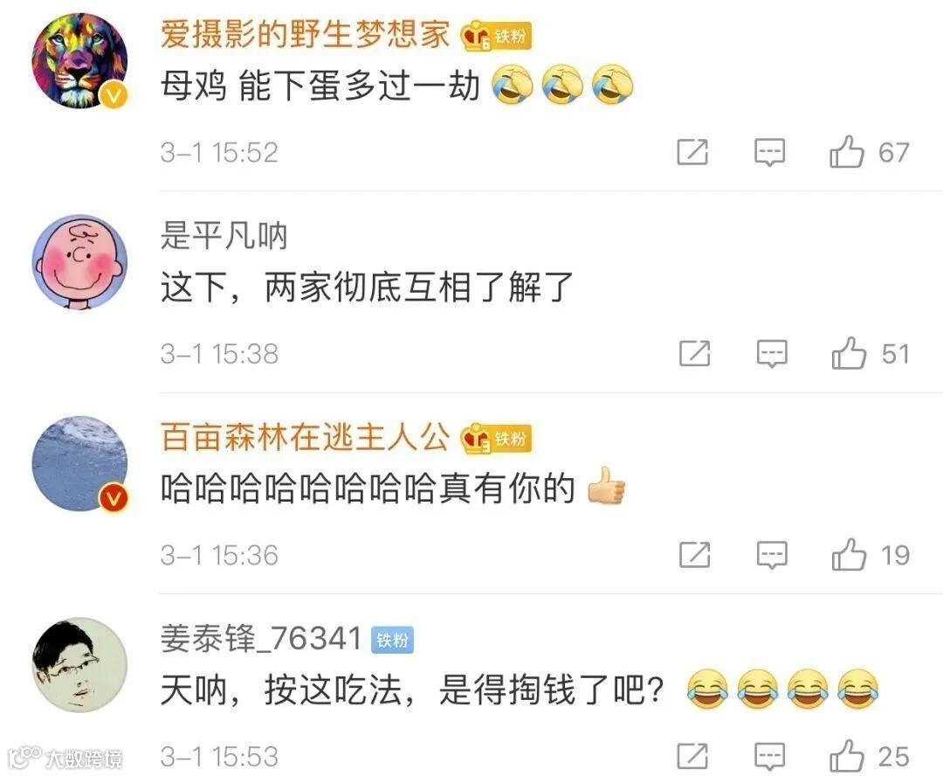Screen dimensions: 943x776
Task: Reply to the 15:52 comment
Action: [770, 152]
